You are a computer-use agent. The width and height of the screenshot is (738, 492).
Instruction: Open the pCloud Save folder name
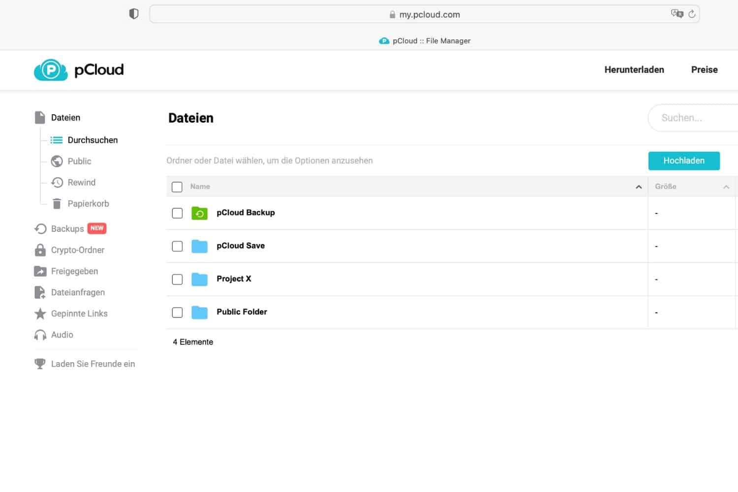[241, 246]
